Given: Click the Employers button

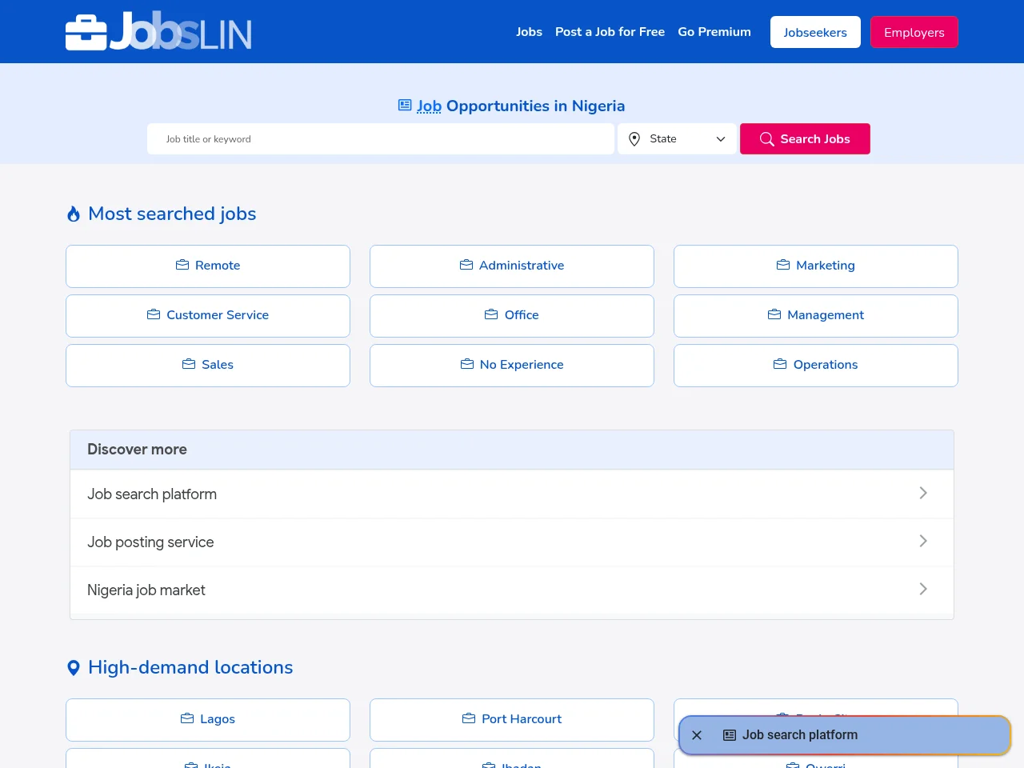Looking at the screenshot, I should pos(914,32).
